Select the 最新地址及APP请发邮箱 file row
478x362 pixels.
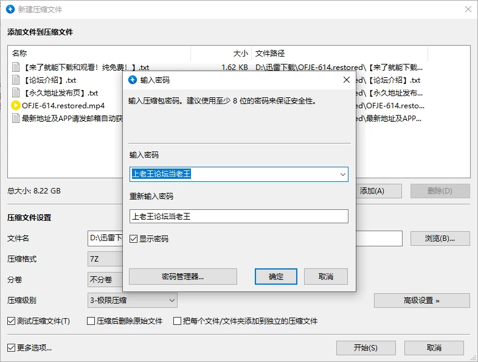click(x=72, y=118)
